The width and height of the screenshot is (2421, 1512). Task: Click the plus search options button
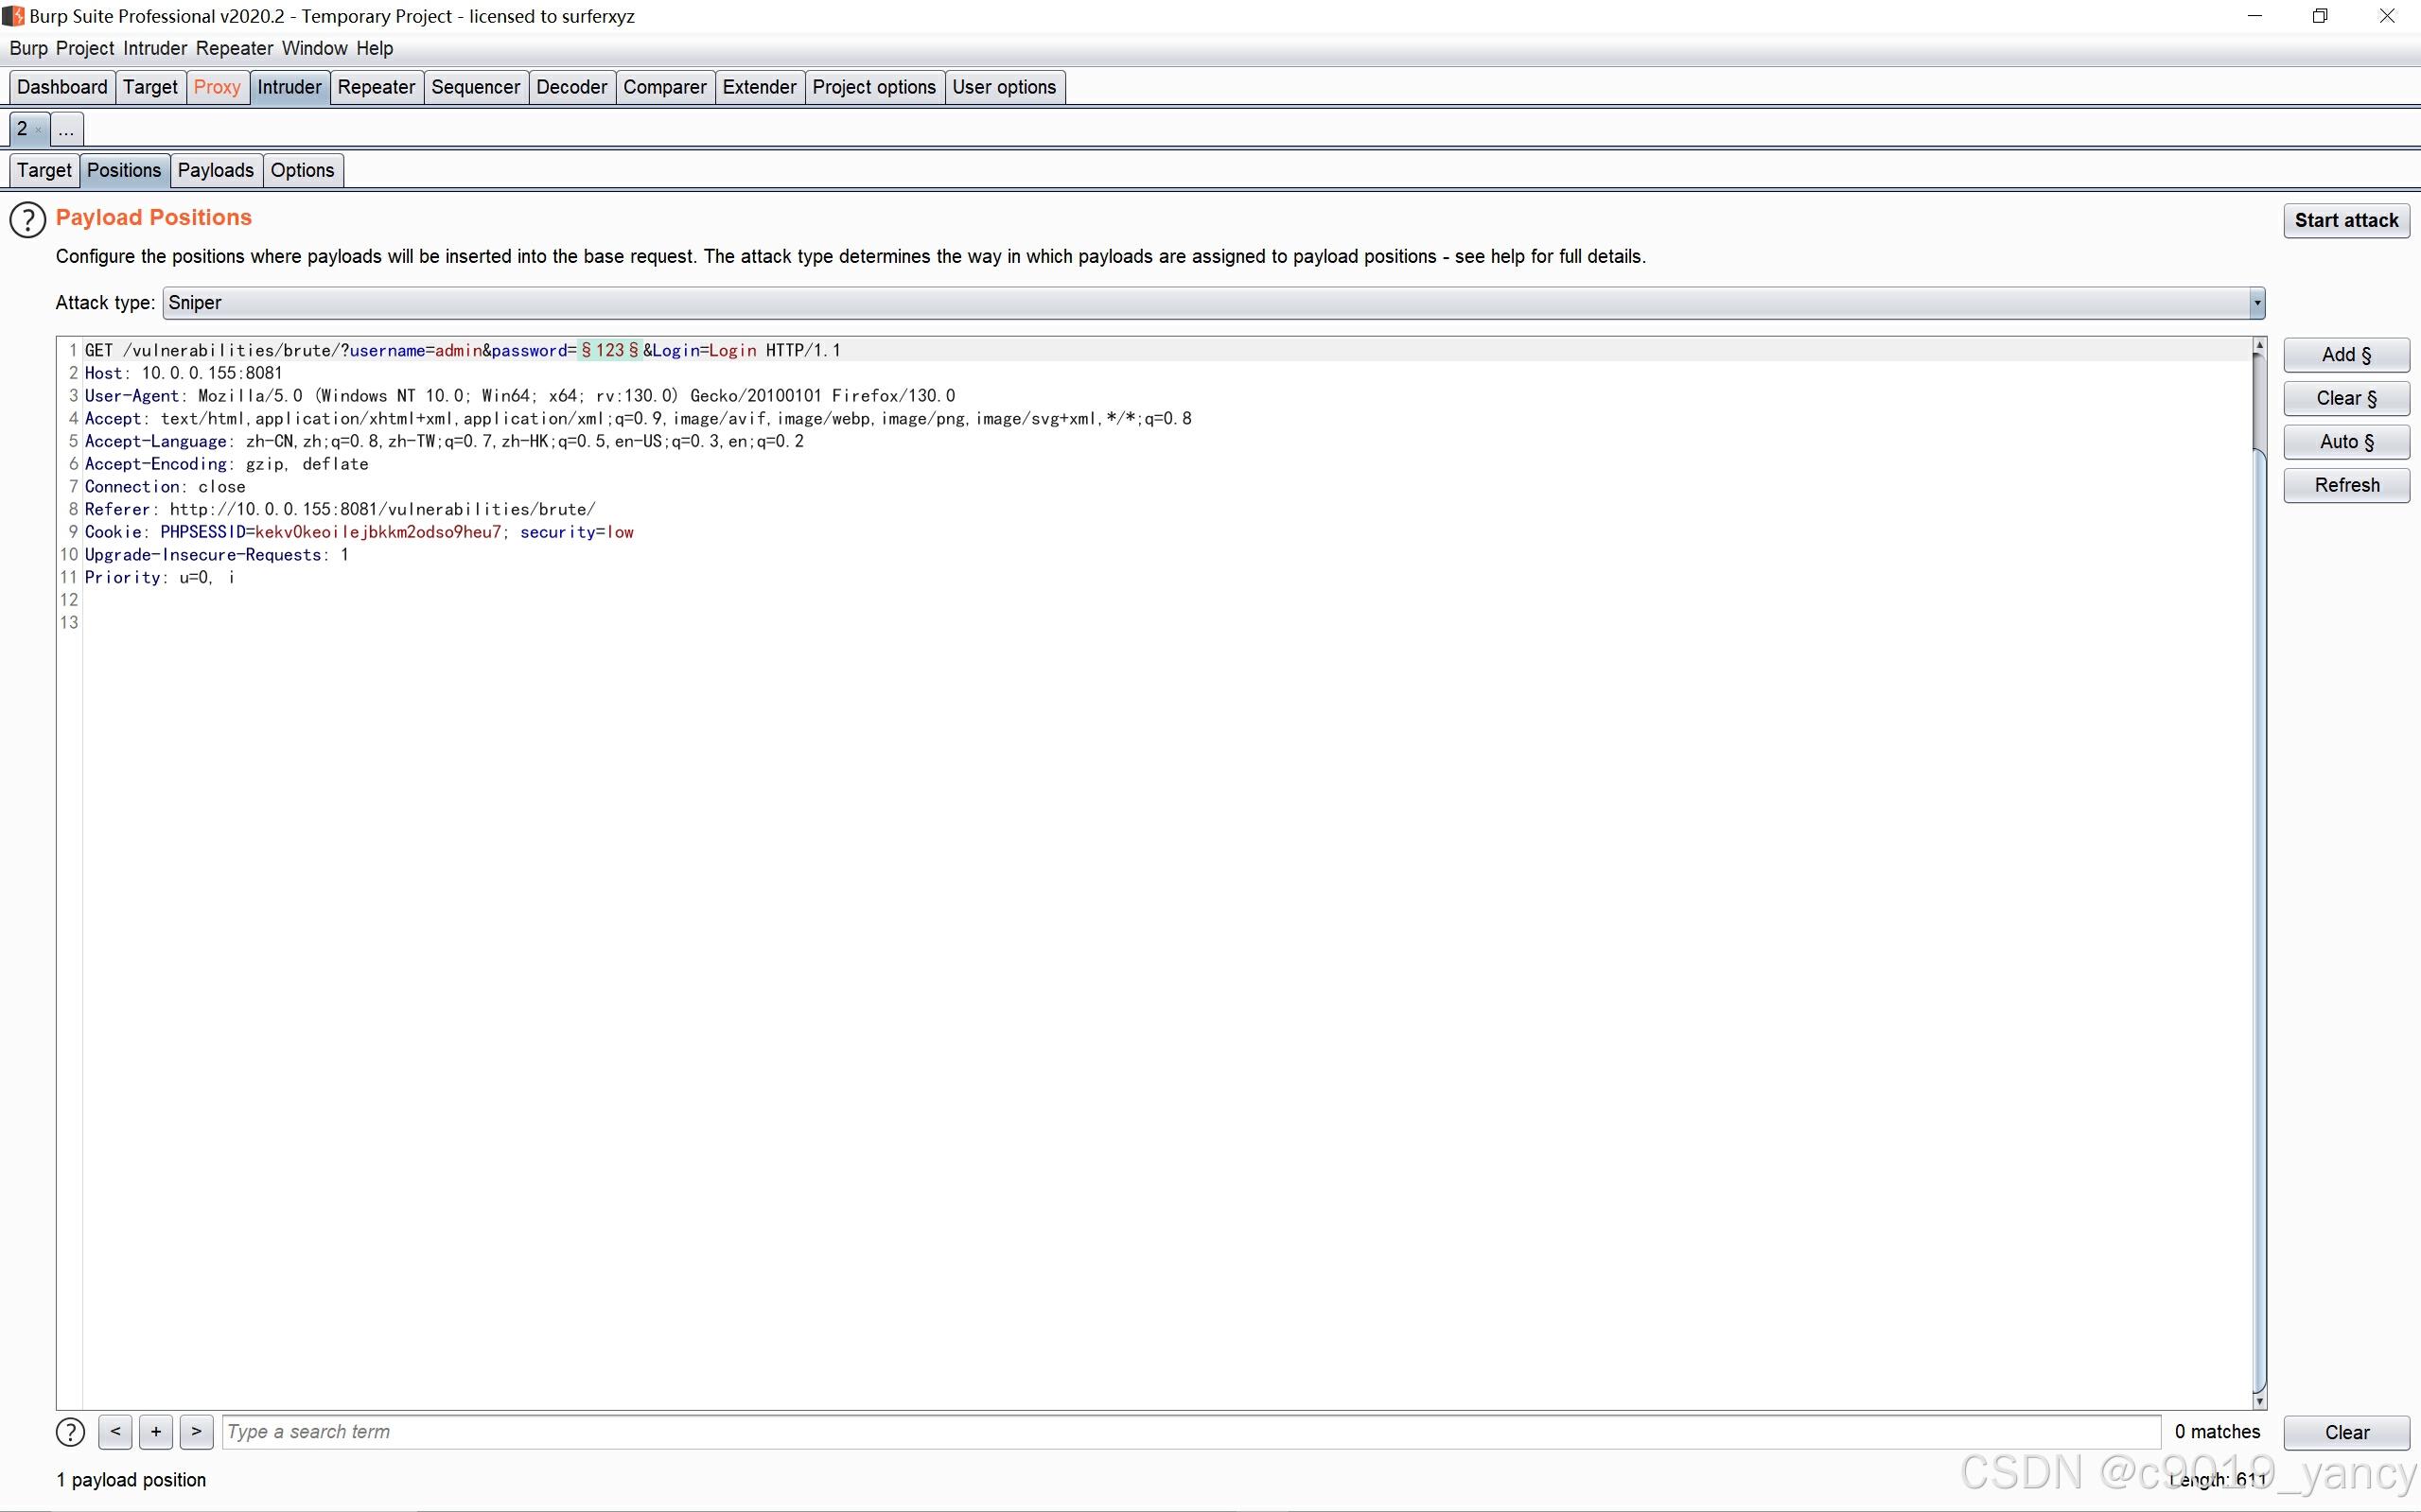pos(156,1432)
